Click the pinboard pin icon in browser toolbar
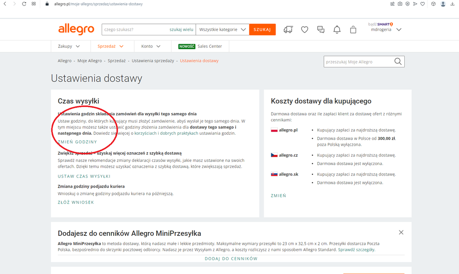Screen dimensions: 459x274 tap(392, 4)
